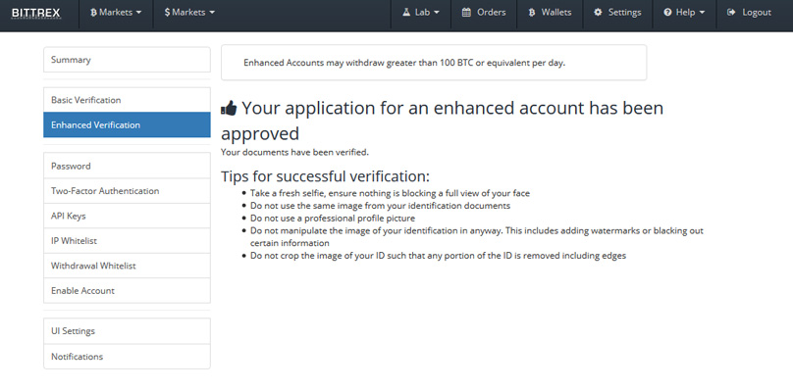Click the thumbs-up approval icon
This screenshot has width=793, height=391.
(229, 108)
